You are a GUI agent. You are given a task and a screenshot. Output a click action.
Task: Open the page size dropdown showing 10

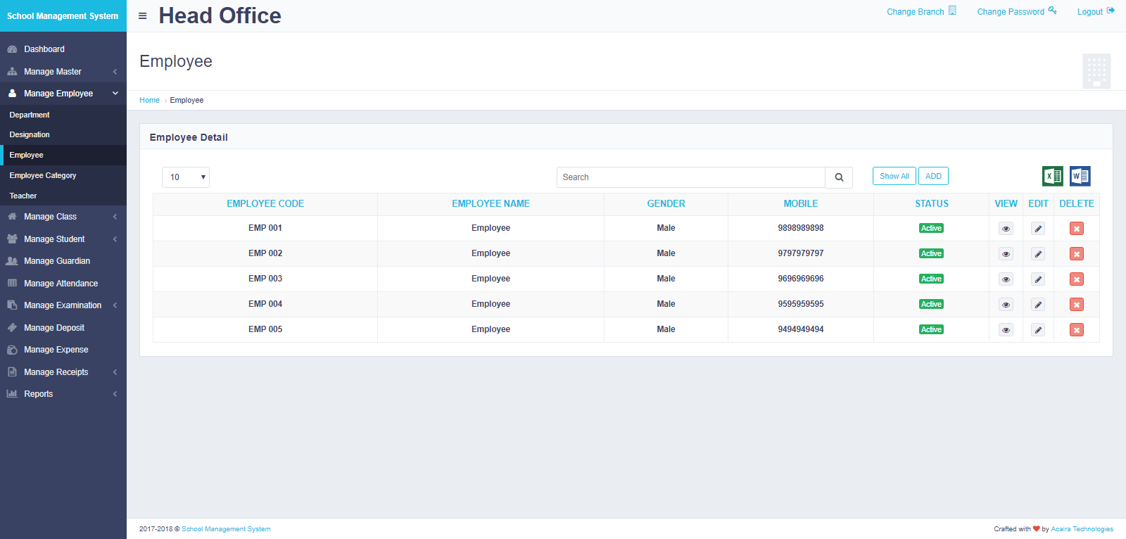pyautogui.click(x=186, y=177)
